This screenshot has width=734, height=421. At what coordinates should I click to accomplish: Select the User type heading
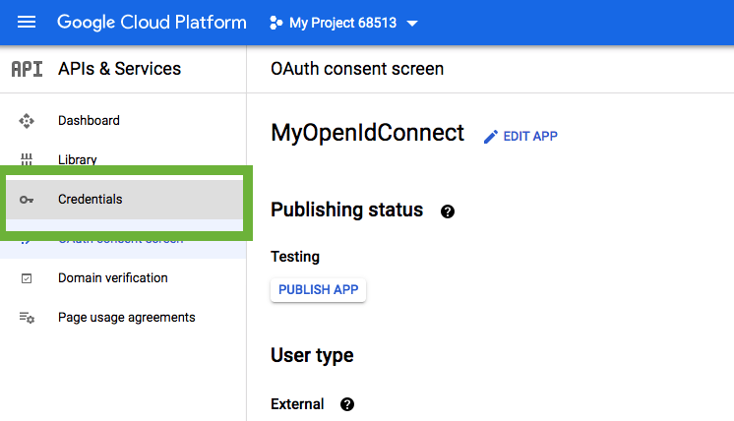point(312,355)
